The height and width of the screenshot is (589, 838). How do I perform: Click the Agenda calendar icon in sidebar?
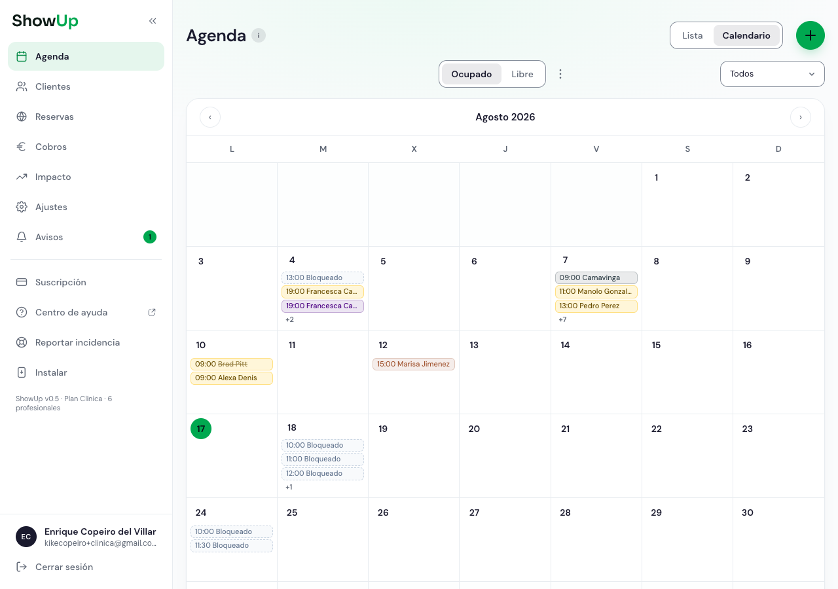(22, 56)
